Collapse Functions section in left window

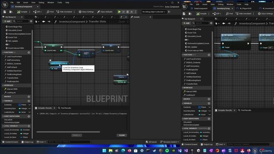coord(3,52)
